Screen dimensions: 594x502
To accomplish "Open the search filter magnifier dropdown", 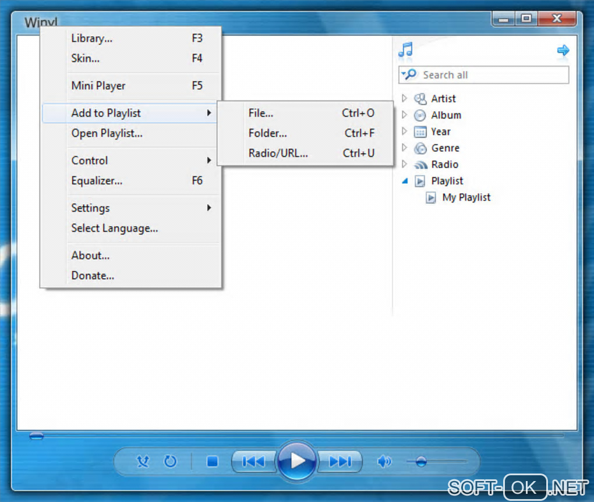I will (x=409, y=74).
